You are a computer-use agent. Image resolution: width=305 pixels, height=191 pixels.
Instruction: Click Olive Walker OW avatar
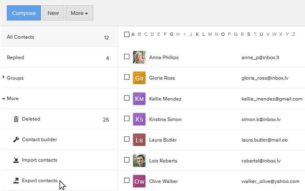139,181
